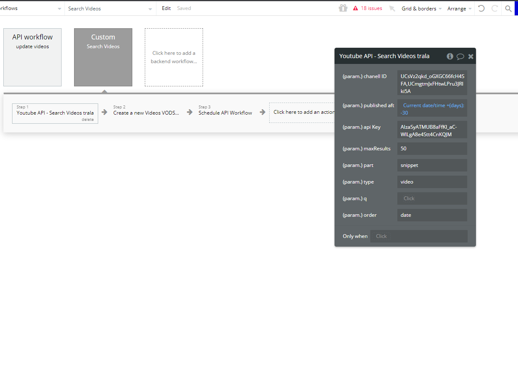518x365 pixels.
Task: Select Step 2 Create a new Videos VODS
Action: point(146,113)
